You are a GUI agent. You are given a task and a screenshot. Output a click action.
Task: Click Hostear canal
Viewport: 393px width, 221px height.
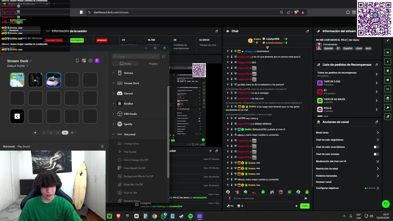[x=324, y=182]
